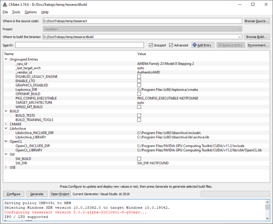Click the leptonica/cmake path value

[x=167, y=89]
